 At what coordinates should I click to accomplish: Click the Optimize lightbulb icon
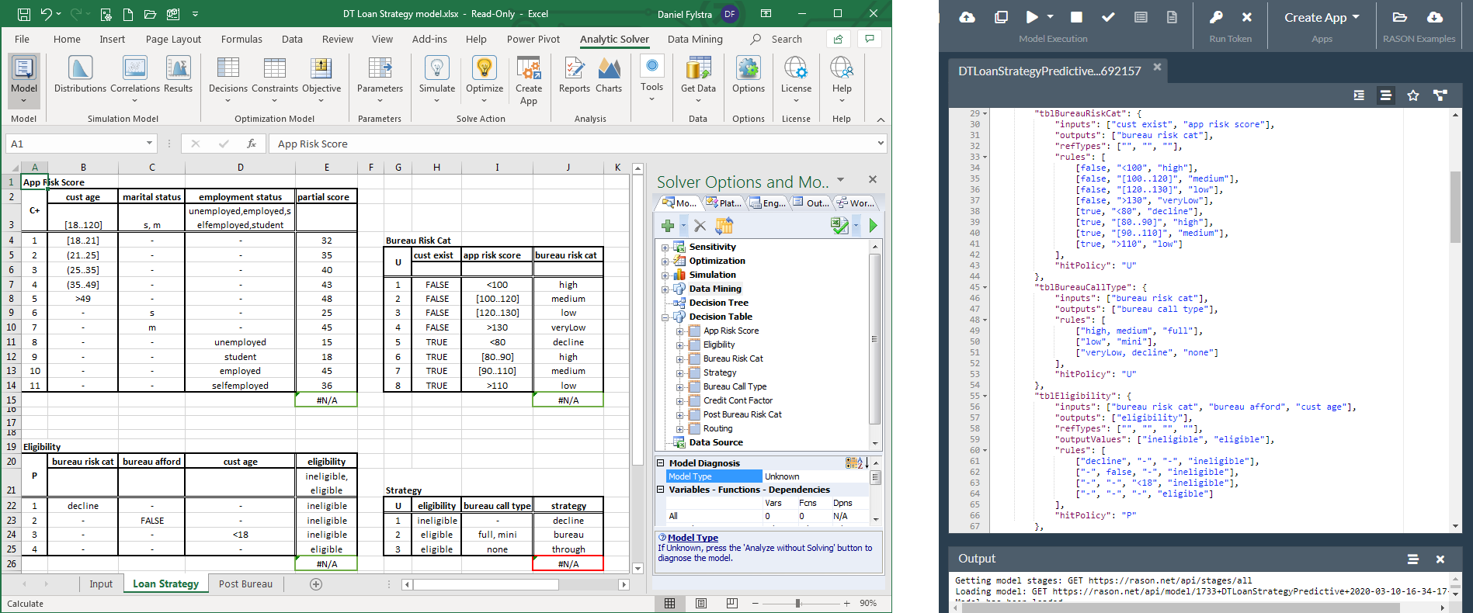coord(485,69)
